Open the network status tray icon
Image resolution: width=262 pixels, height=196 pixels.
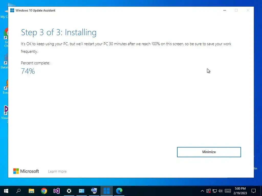[x=215, y=191]
